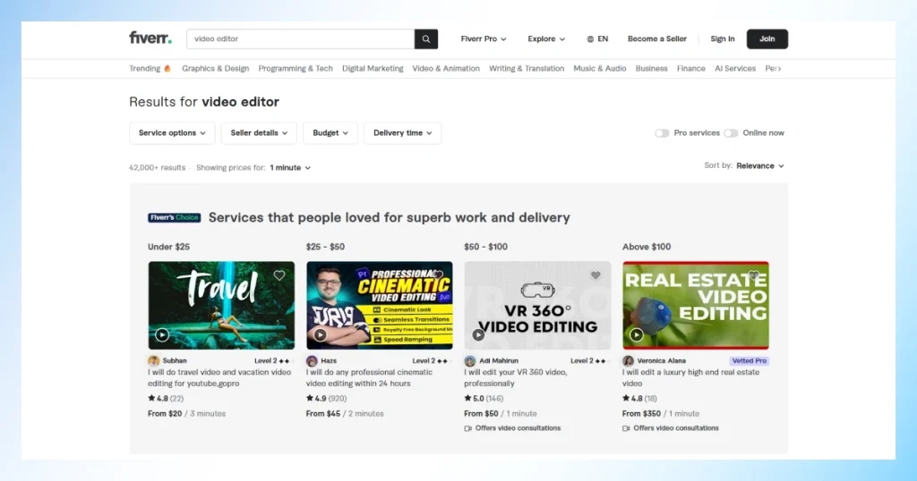Viewport: 917px width, 481px height.
Task: Change the 1 minute price duration dropdown
Action: (x=290, y=167)
